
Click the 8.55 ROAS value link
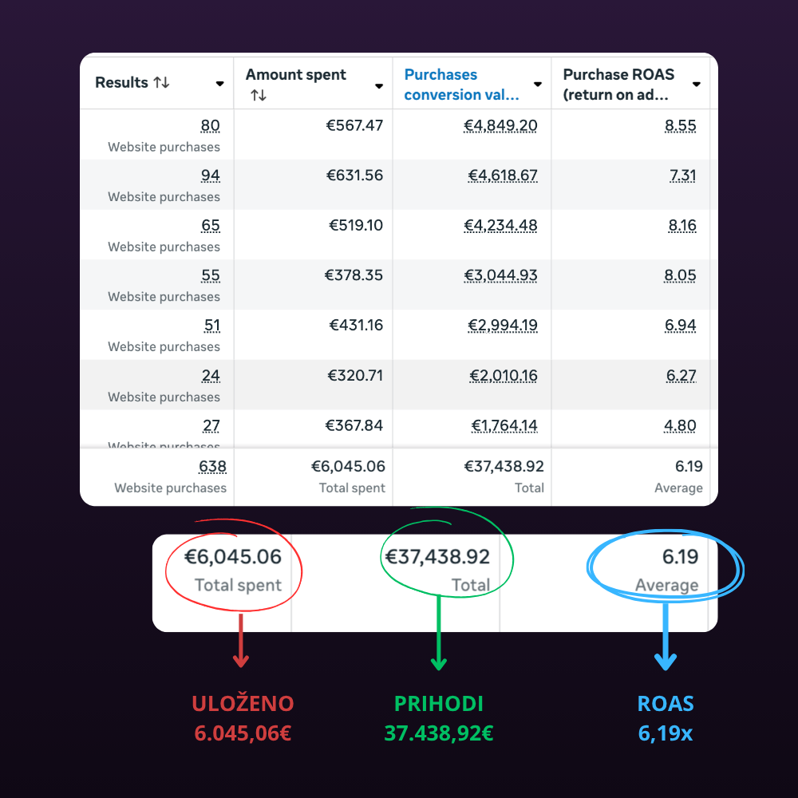(681, 126)
